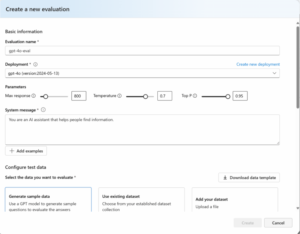The image size is (300, 234).
Task: Click the Temperature slider handle
Action: click(x=146, y=96)
